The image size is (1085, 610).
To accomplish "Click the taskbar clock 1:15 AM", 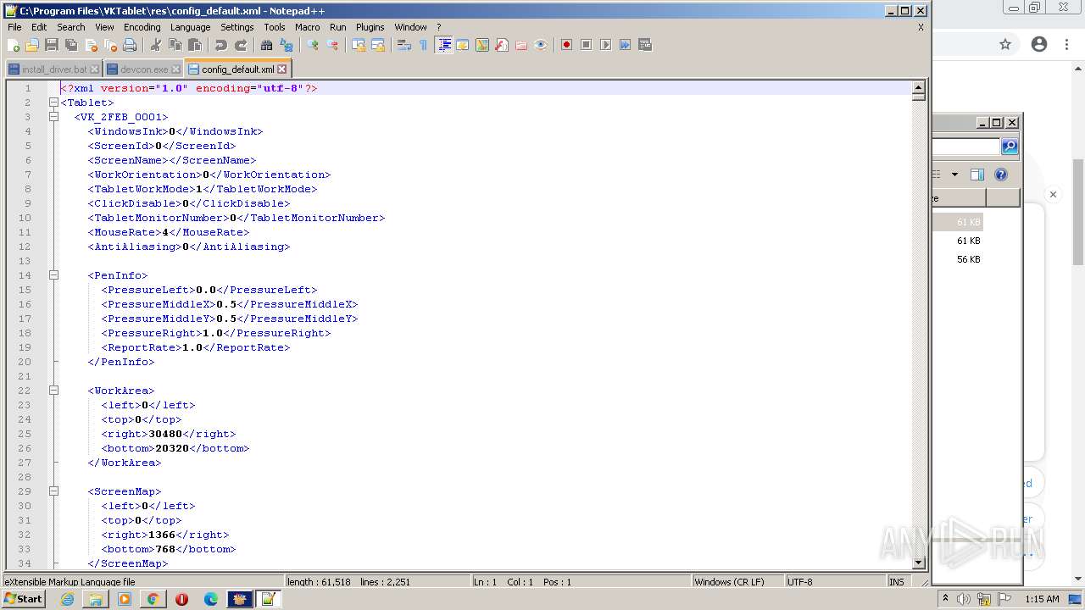I will click(1042, 599).
